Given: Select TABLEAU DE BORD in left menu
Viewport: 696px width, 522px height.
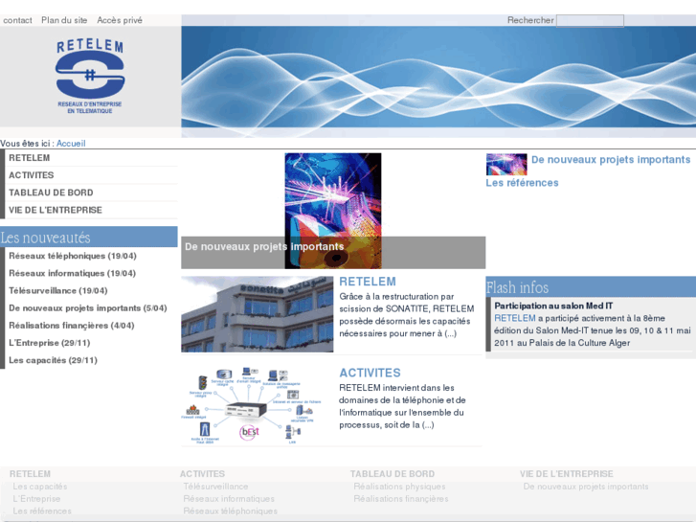Looking at the screenshot, I should [x=51, y=193].
